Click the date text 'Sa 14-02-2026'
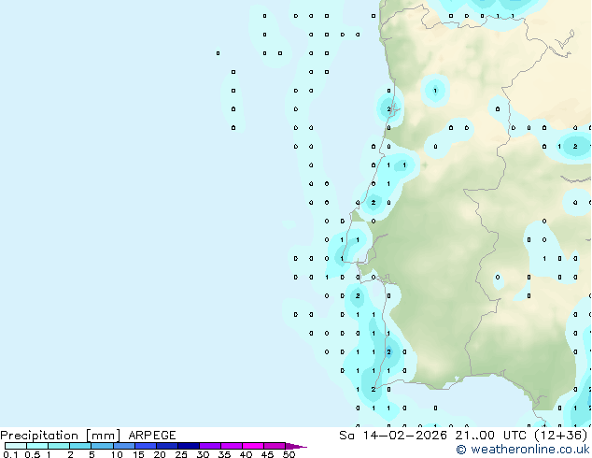This screenshot has width=592, height=458. pyautogui.click(x=393, y=436)
